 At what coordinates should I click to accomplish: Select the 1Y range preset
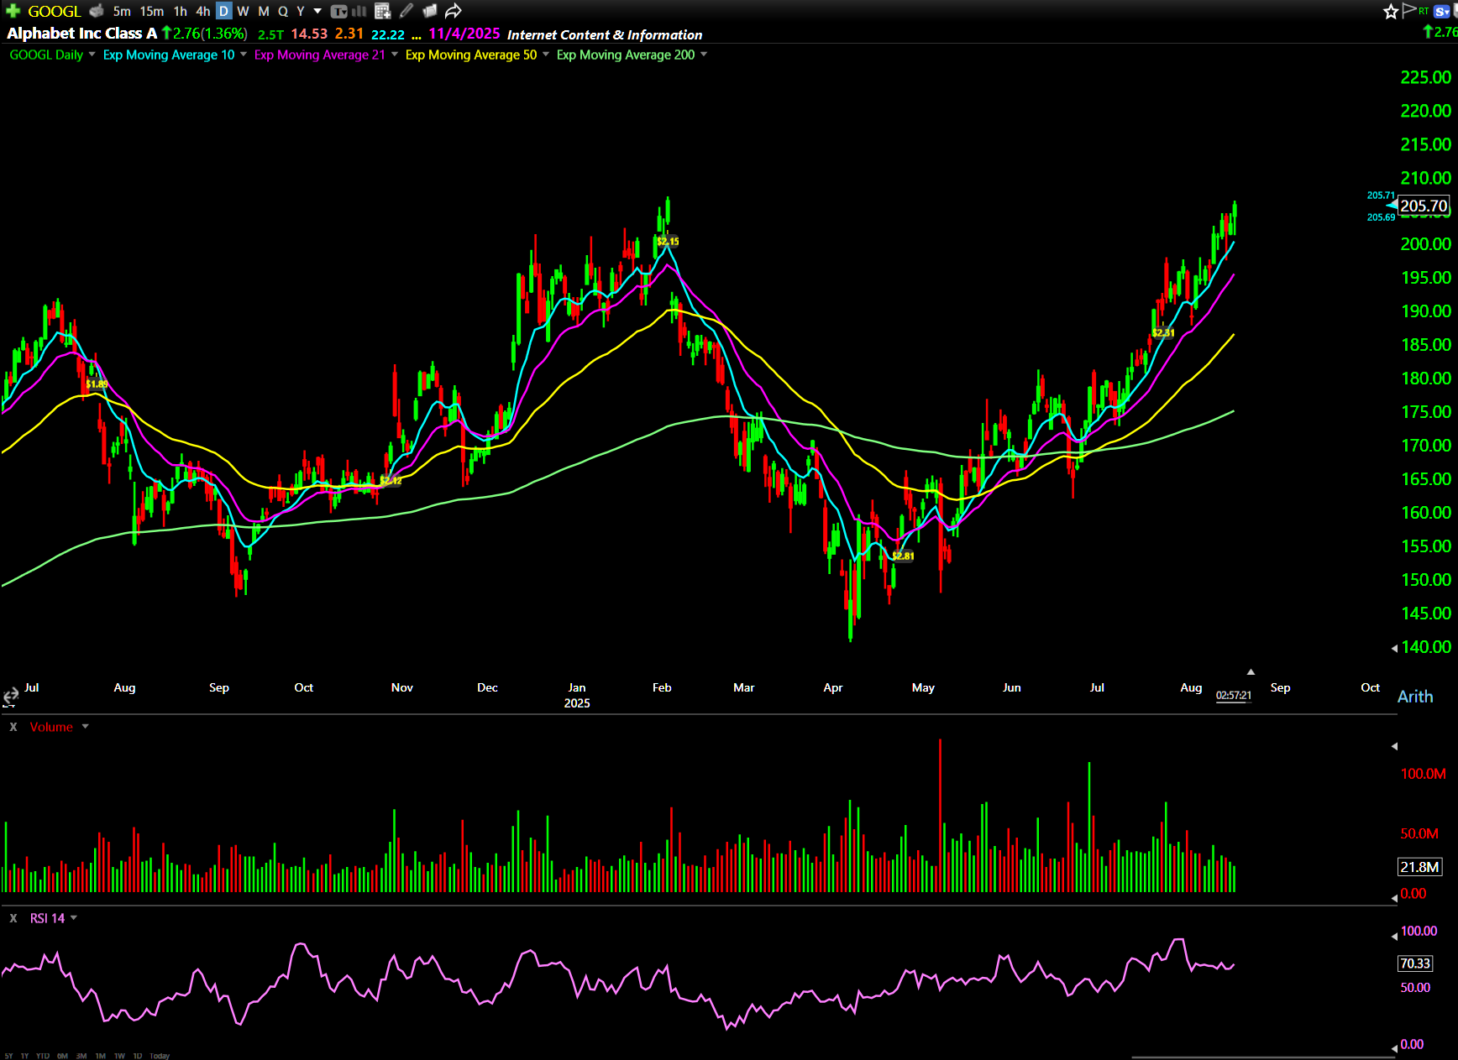(24, 1056)
